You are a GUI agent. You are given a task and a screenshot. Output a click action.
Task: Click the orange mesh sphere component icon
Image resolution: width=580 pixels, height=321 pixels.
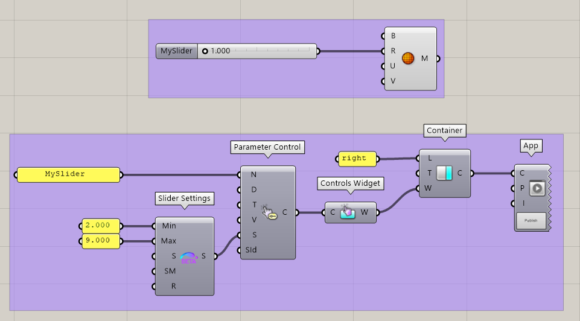(408, 59)
